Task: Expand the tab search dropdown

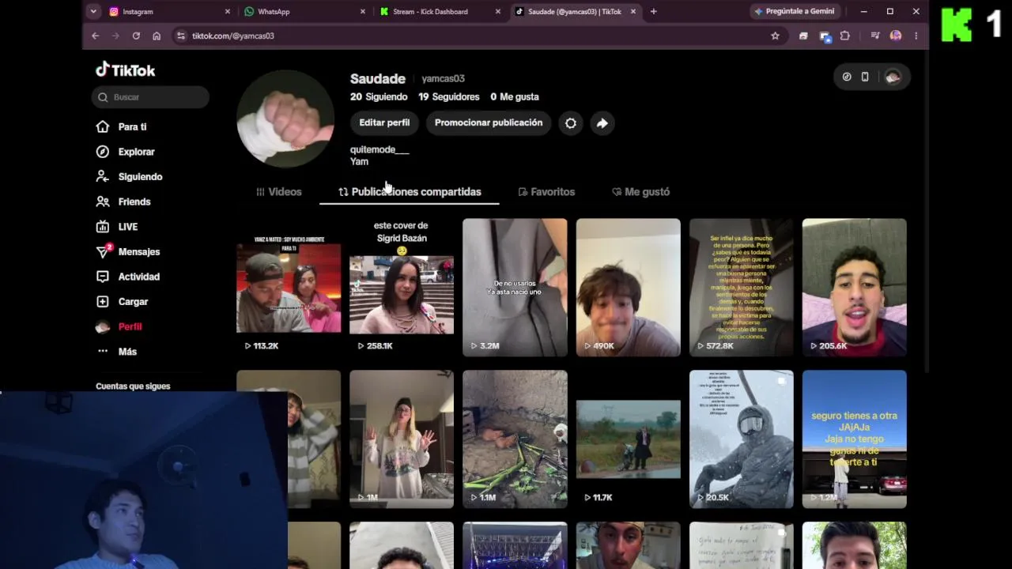Action: coord(93,12)
